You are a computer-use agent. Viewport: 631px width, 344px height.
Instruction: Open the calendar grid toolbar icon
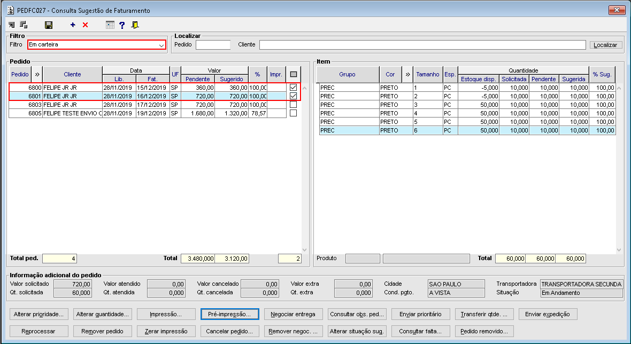[110, 25]
